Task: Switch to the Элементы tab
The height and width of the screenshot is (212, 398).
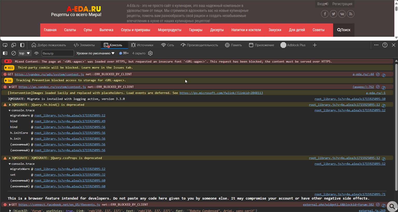Action: [84, 45]
